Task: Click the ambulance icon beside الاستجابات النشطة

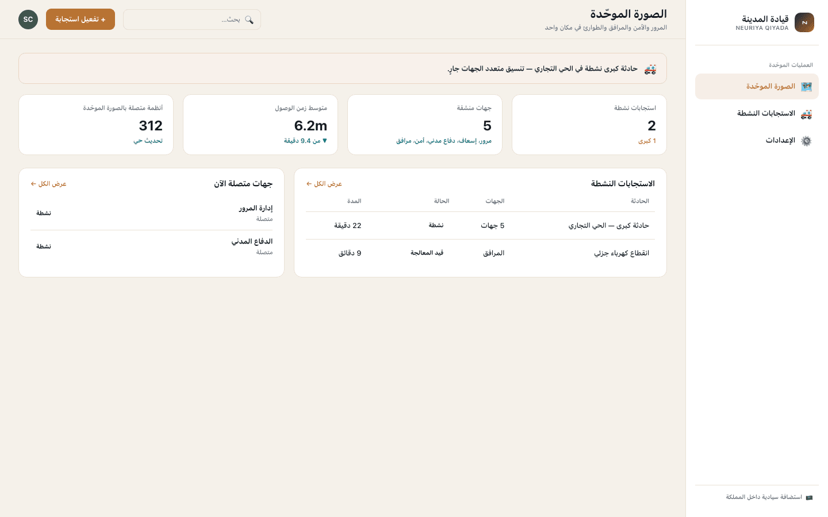Action: pyautogui.click(x=806, y=114)
